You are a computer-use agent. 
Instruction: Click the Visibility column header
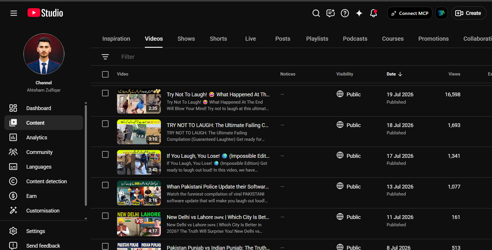(x=345, y=74)
